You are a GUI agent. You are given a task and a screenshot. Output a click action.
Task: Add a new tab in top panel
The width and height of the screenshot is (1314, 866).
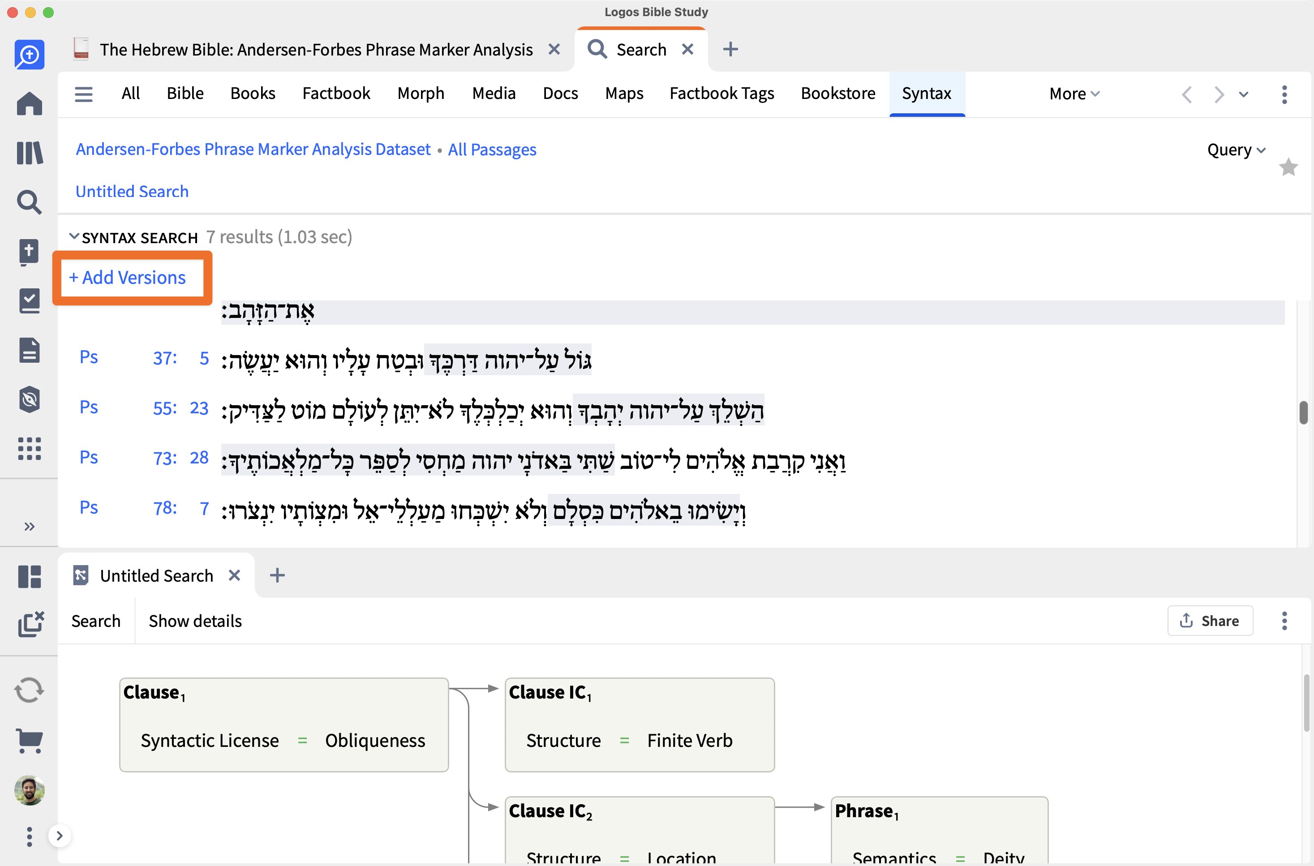coord(730,50)
